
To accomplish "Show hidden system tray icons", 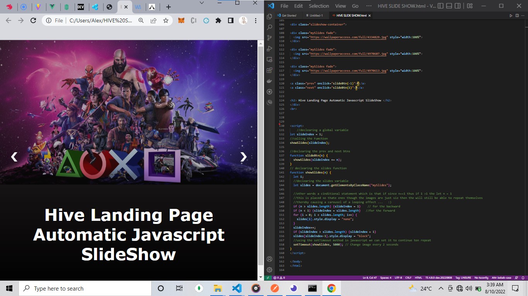I will 441,288.
